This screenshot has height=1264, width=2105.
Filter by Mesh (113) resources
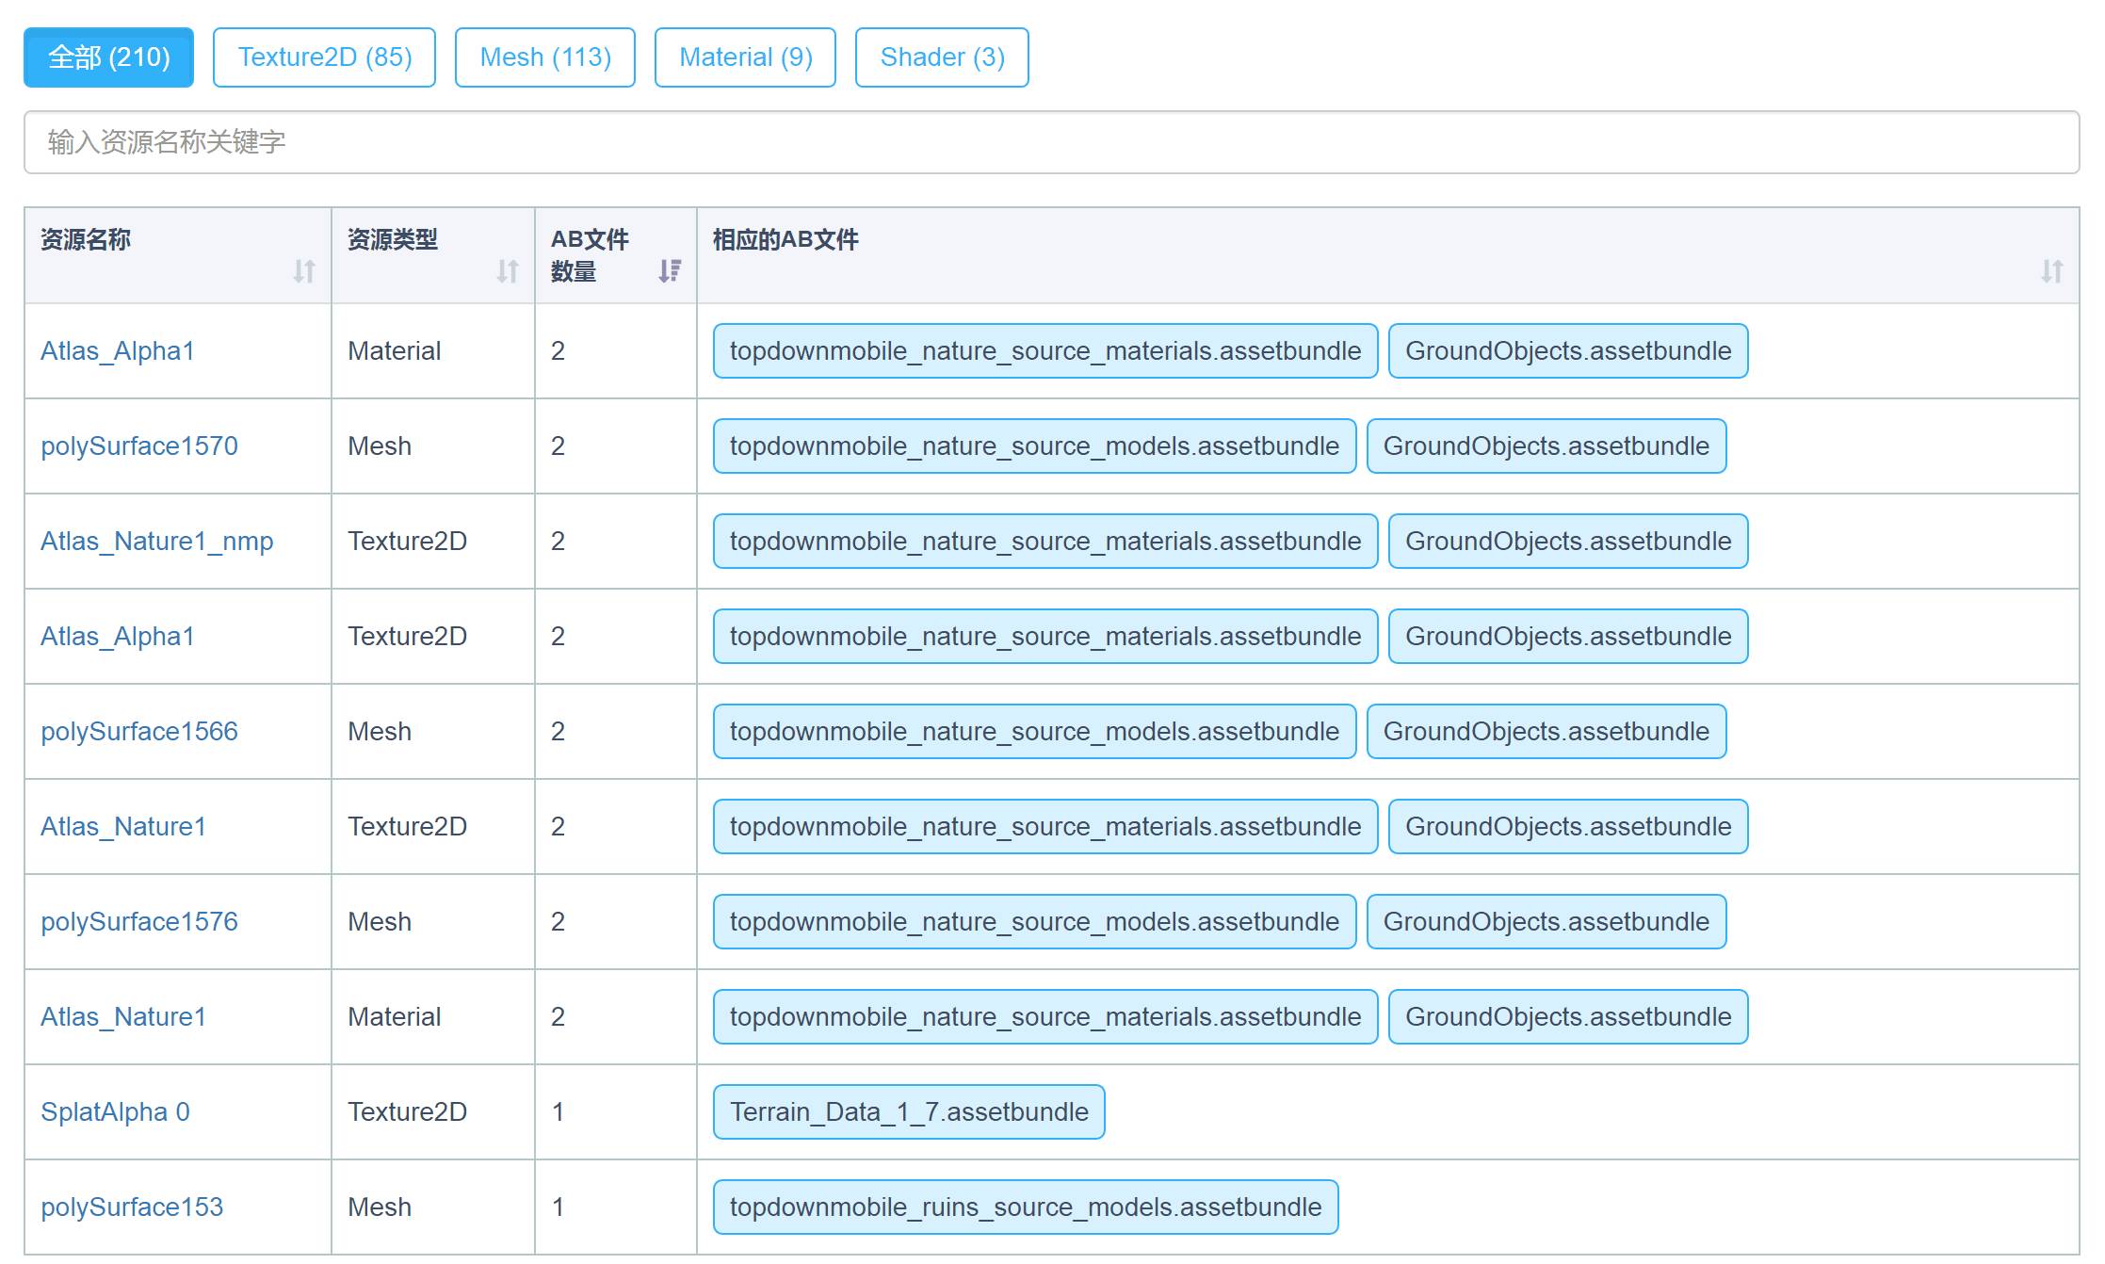pos(544,57)
